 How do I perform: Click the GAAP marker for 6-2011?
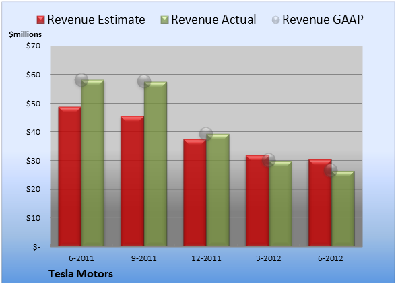coord(81,80)
